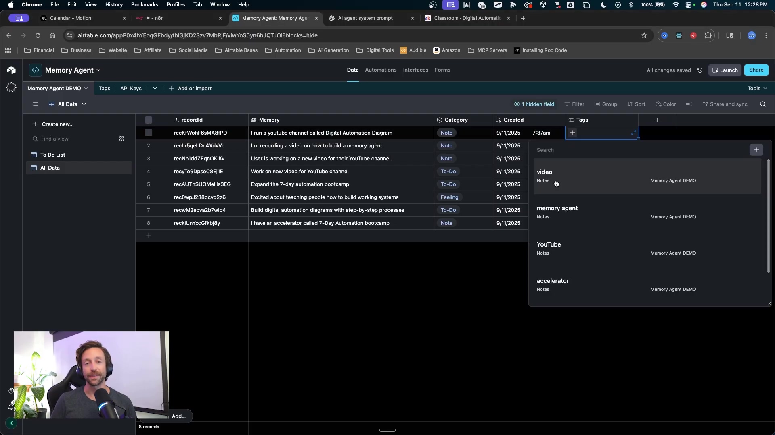This screenshot has height=435, width=775.
Task: Open the API Keys table tab
Action: coord(131,88)
